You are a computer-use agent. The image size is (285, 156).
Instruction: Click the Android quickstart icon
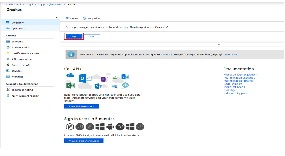[x=110, y=127]
